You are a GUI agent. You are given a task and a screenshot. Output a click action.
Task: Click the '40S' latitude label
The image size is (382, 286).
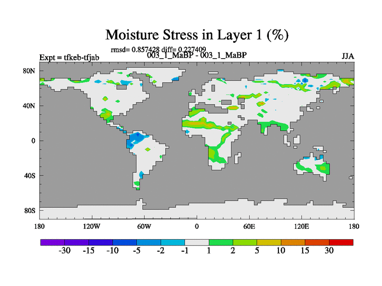(30, 175)
